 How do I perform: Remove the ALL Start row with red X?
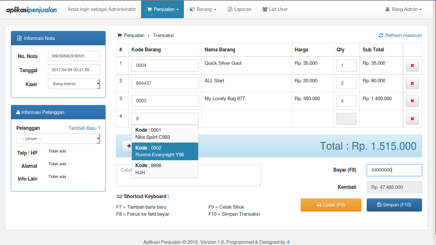click(x=412, y=83)
